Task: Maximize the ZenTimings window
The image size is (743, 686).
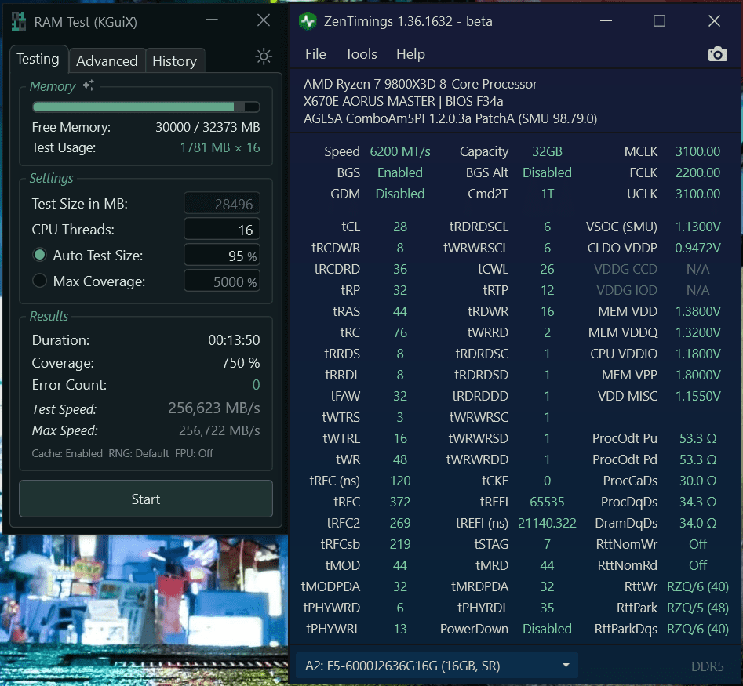Action: tap(659, 21)
